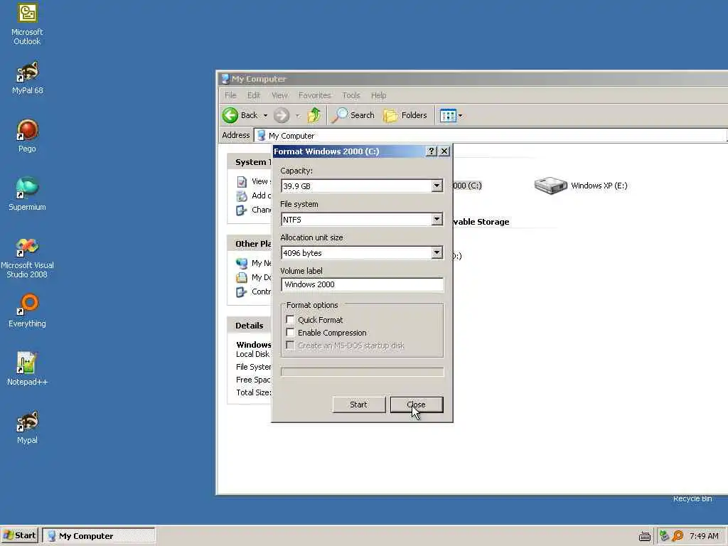Expand the Capacity dropdown
728x546 pixels.
point(437,186)
